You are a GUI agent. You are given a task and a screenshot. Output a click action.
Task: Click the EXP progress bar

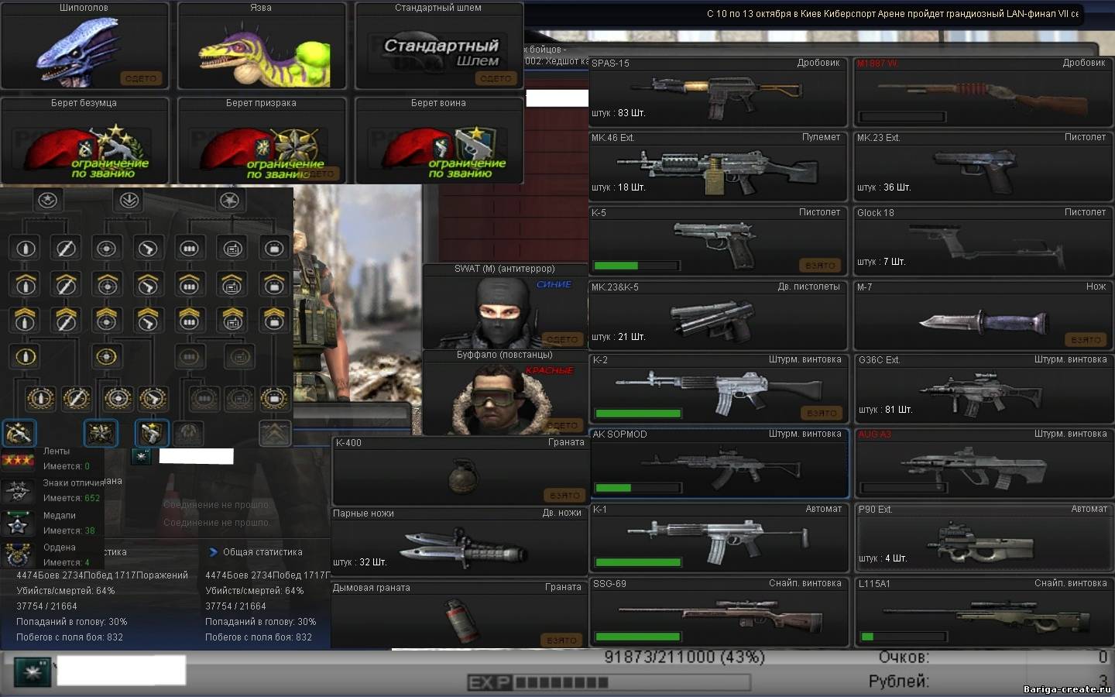[609, 682]
